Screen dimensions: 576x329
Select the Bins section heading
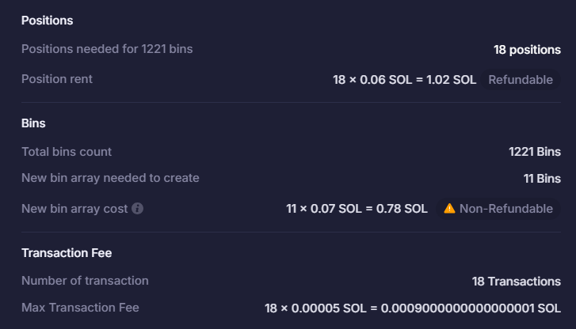click(33, 124)
